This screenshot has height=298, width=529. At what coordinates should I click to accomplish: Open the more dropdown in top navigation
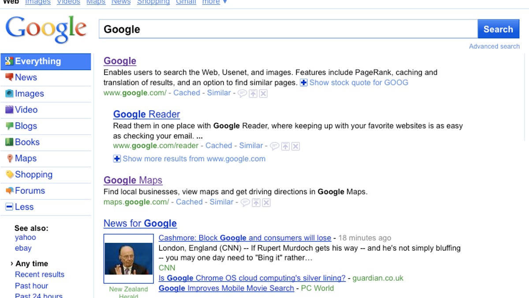(215, 2)
